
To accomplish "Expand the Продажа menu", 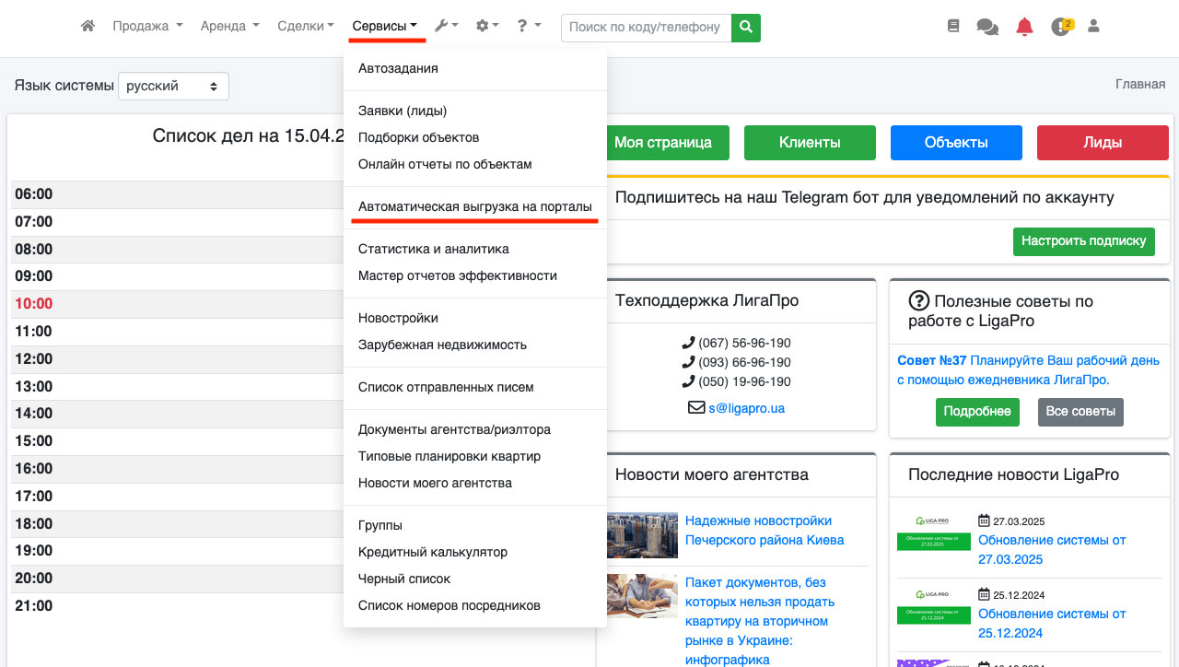I will pyautogui.click(x=147, y=27).
